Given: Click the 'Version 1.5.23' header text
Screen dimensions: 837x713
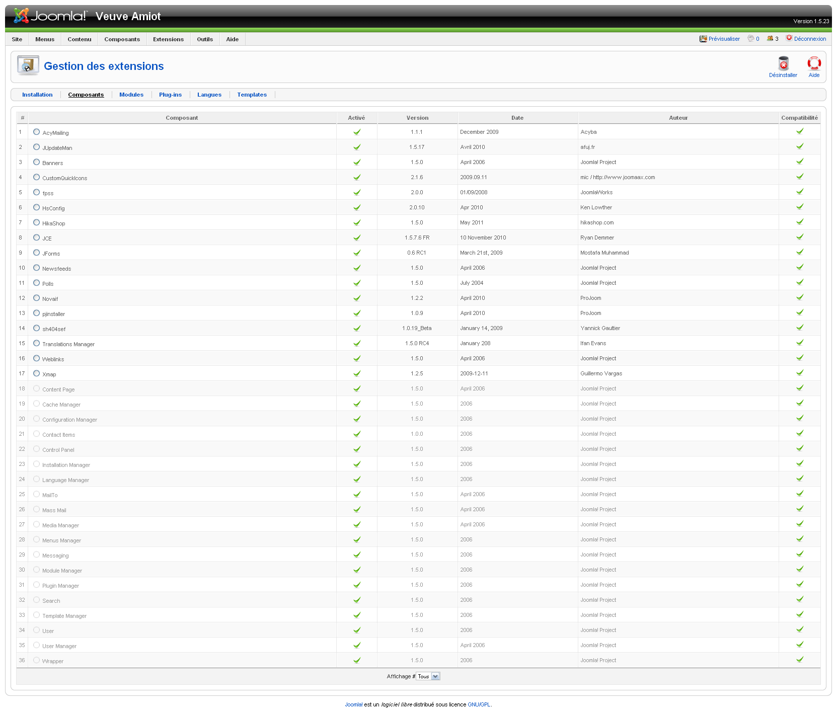Looking at the screenshot, I should (811, 21).
